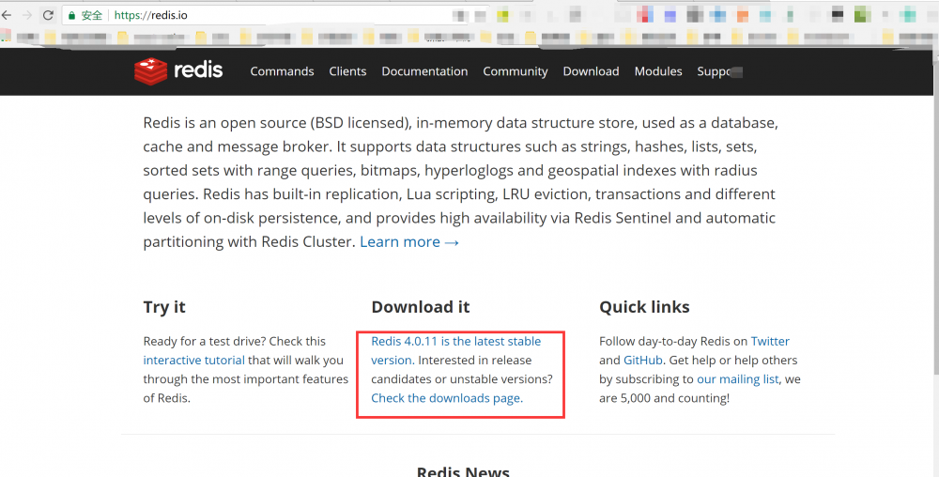Follow the Learn more link

tap(409, 242)
